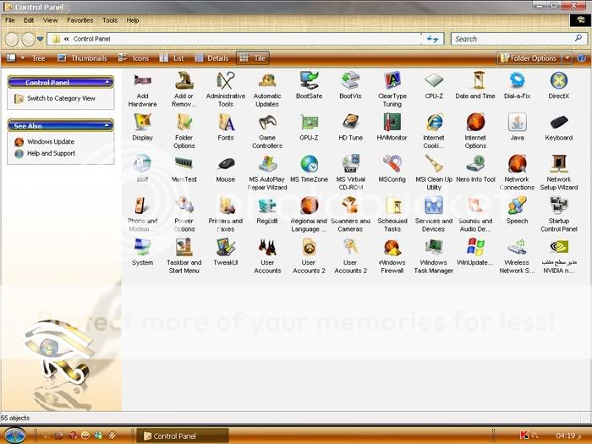Open Date and Time settings
Viewport: 592px width, 444px height.
[475, 85]
